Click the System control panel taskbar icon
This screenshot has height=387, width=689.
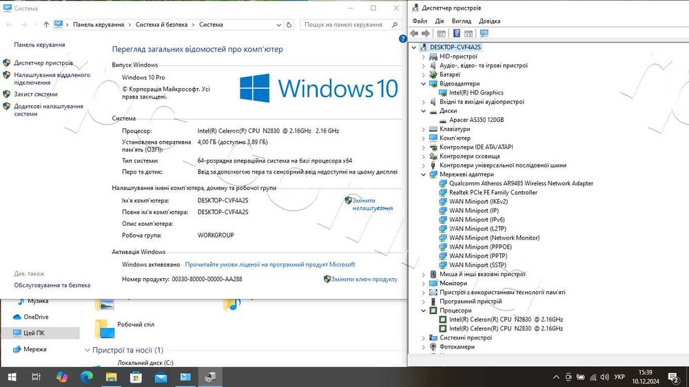tap(185, 377)
